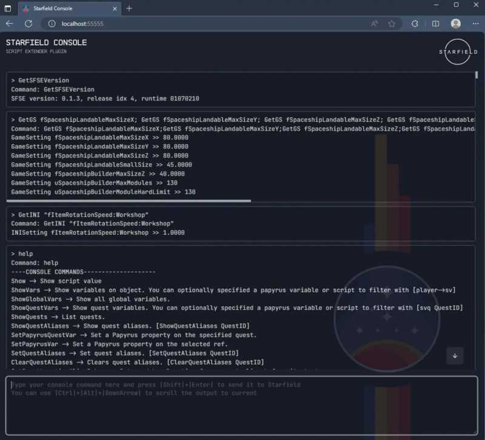
Task: Open the split screen icon
Action: pyautogui.click(x=435, y=24)
